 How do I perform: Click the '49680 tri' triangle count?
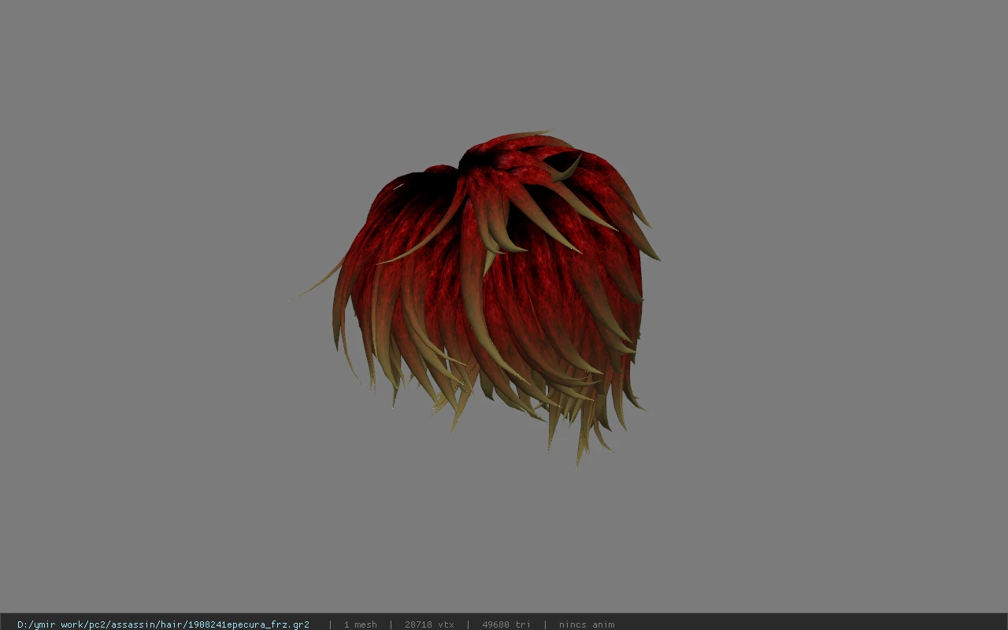506,624
